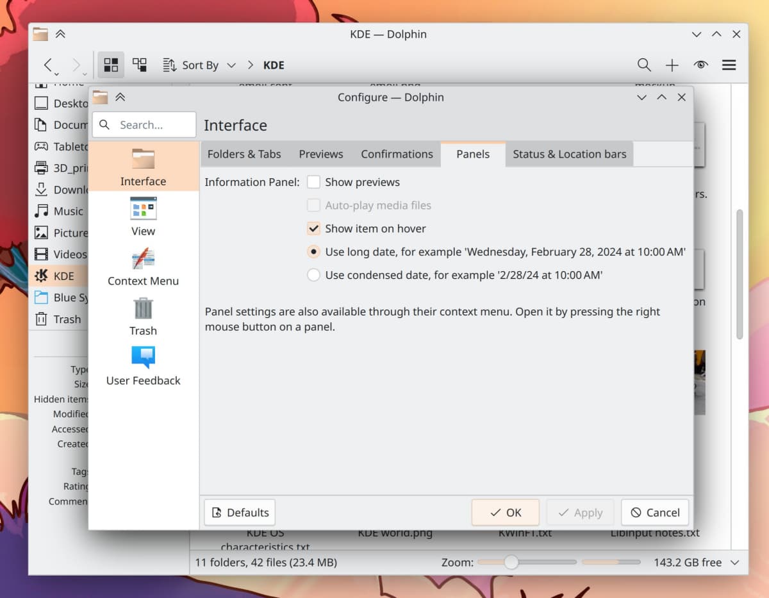The height and width of the screenshot is (598, 769).
Task: Click Dolphin's vertical scrollbar
Action: coord(740,274)
